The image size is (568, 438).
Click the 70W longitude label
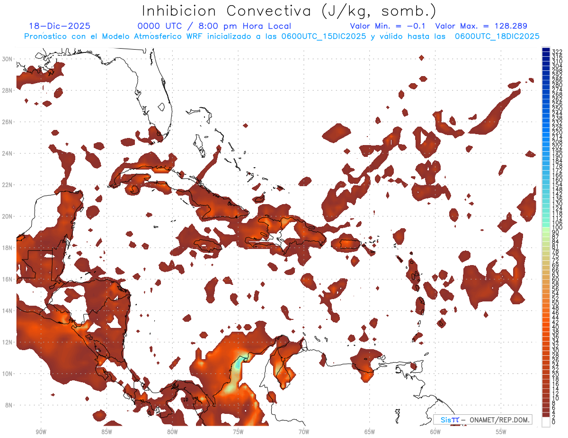pyautogui.click(x=304, y=432)
